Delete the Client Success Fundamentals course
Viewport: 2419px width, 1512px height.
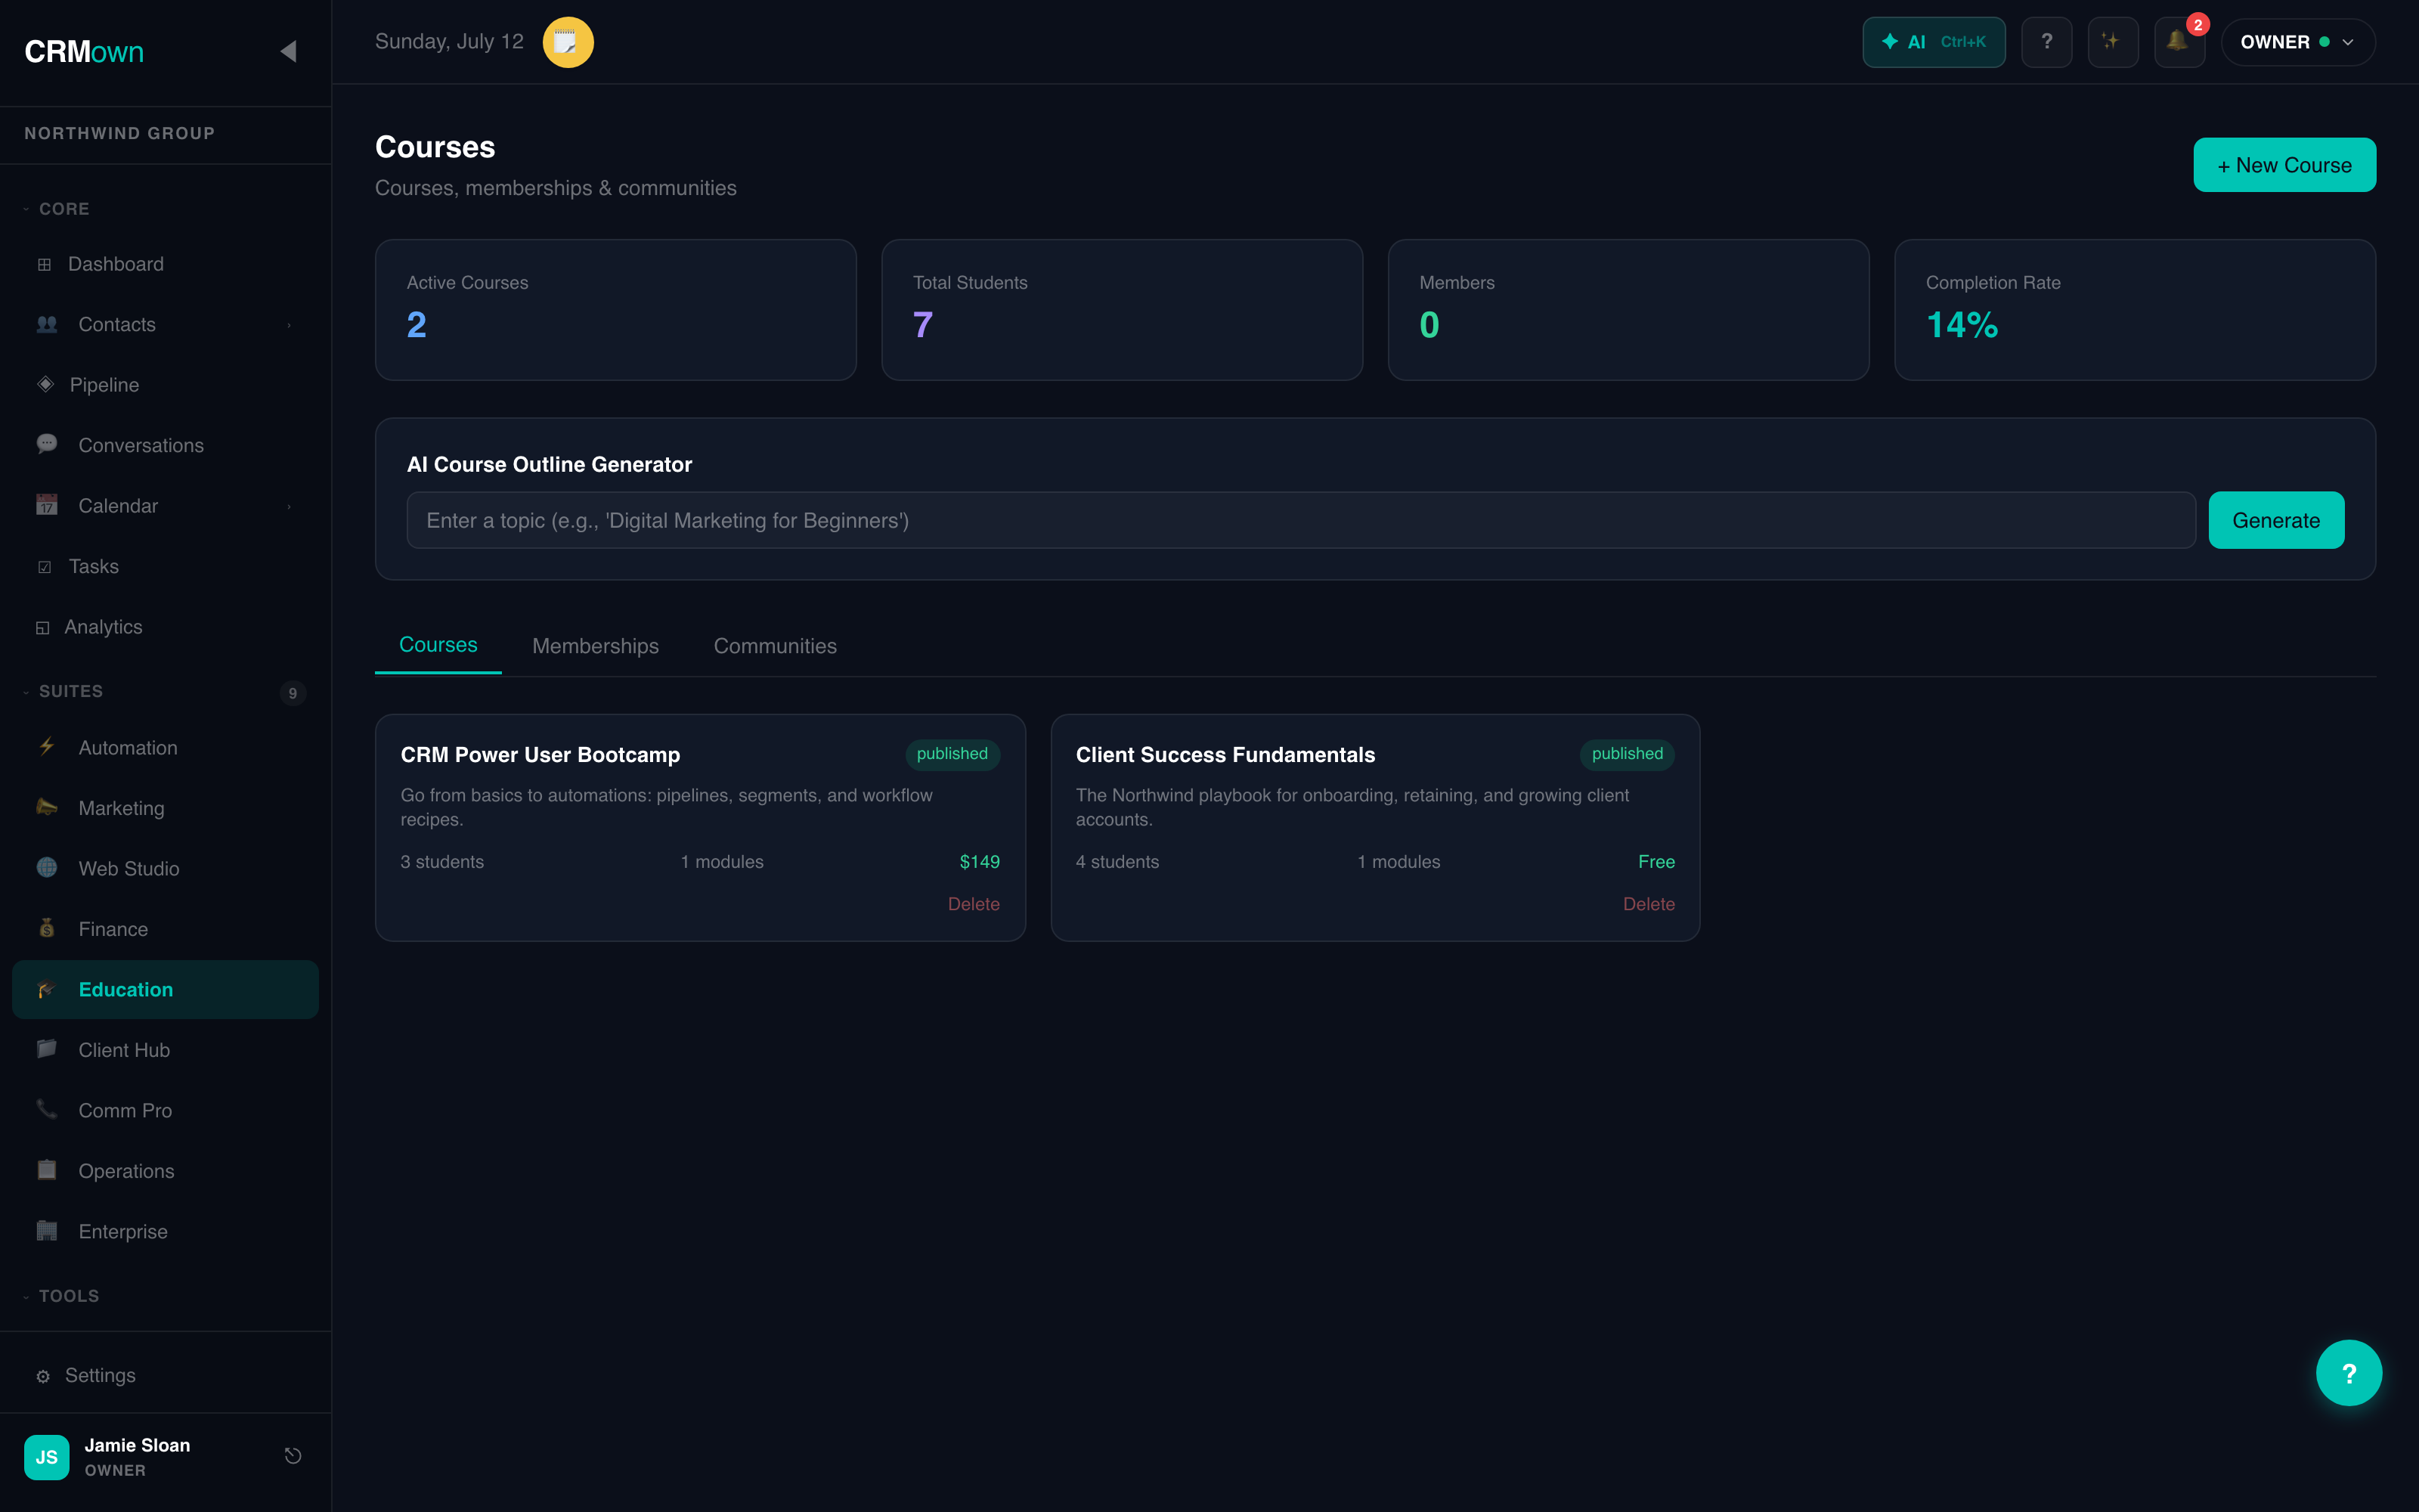tap(1648, 904)
